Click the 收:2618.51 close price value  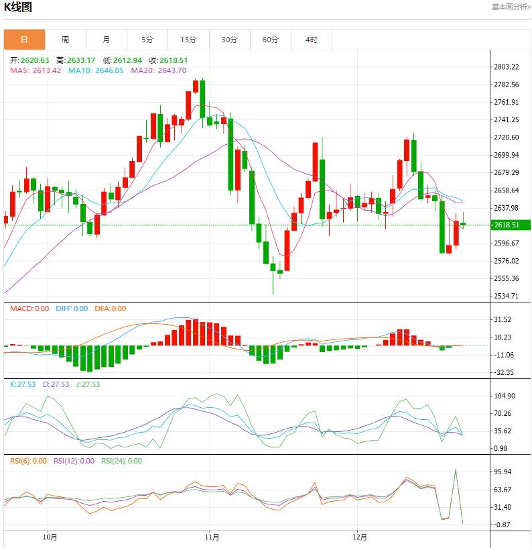pyautogui.click(x=168, y=60)
